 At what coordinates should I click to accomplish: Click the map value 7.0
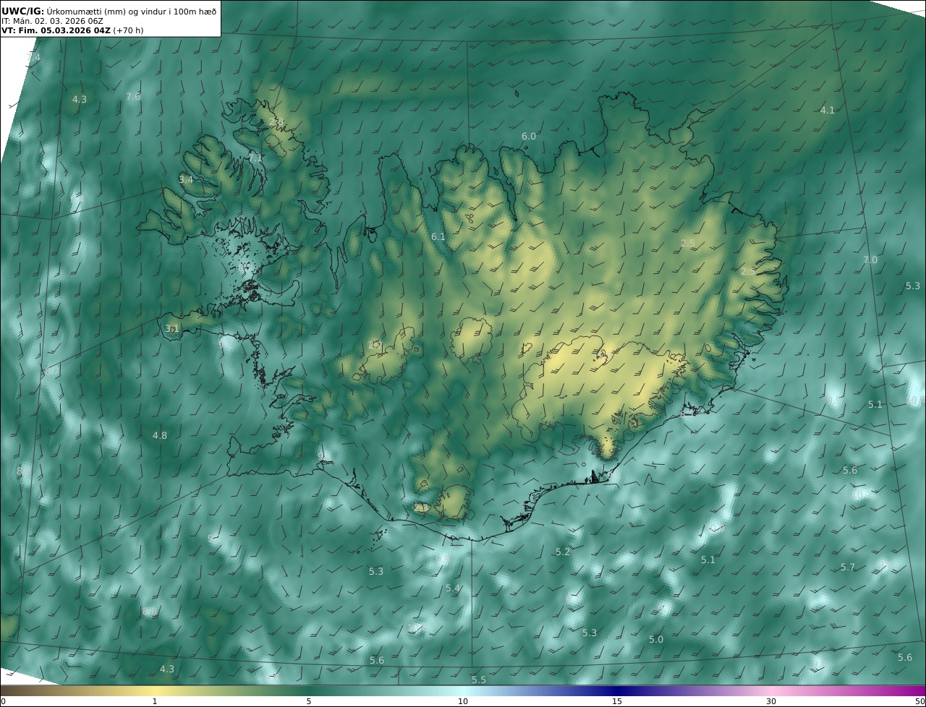(x=870, y=260)
